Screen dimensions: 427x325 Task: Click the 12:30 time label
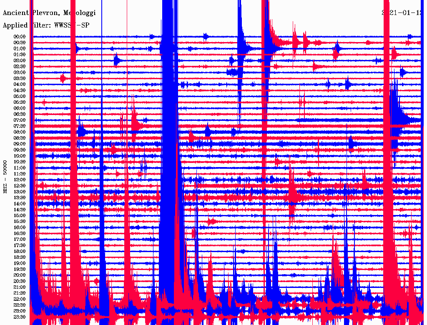20,186
